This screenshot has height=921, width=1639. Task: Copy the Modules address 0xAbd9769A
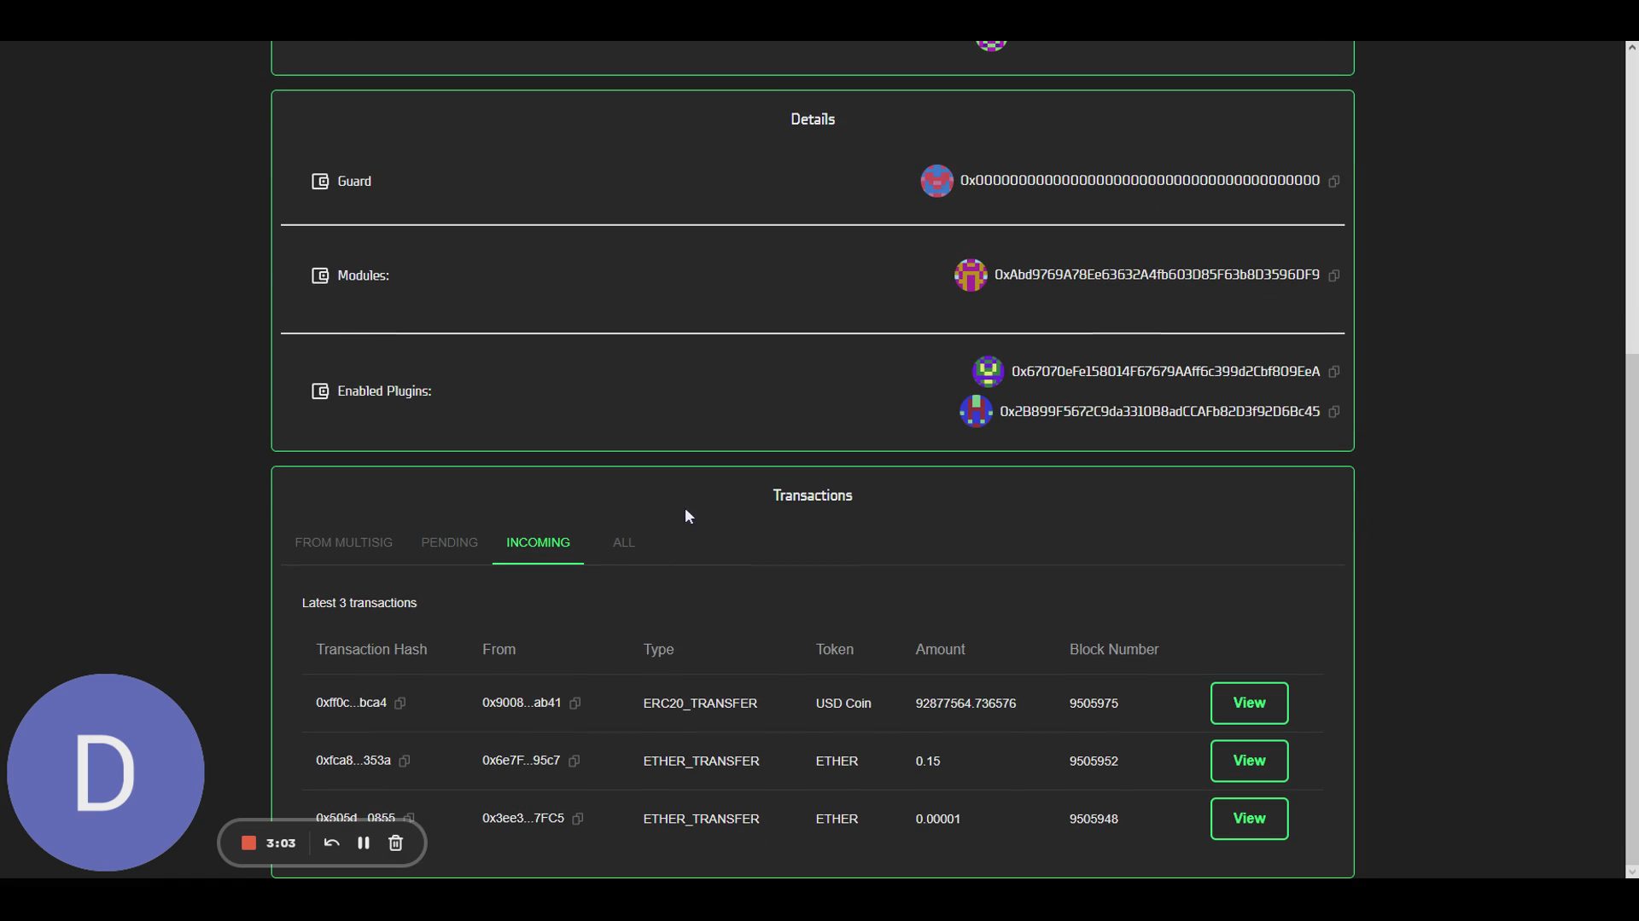coord(1334,275)
